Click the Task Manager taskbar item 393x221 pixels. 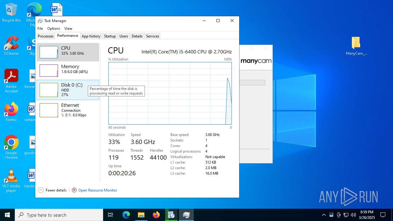coord(186,215)
